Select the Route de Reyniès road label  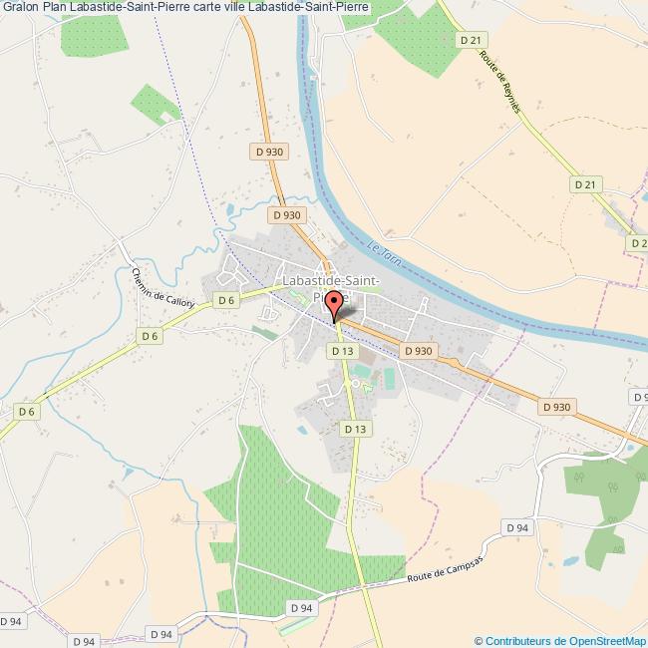pos(499,82)
